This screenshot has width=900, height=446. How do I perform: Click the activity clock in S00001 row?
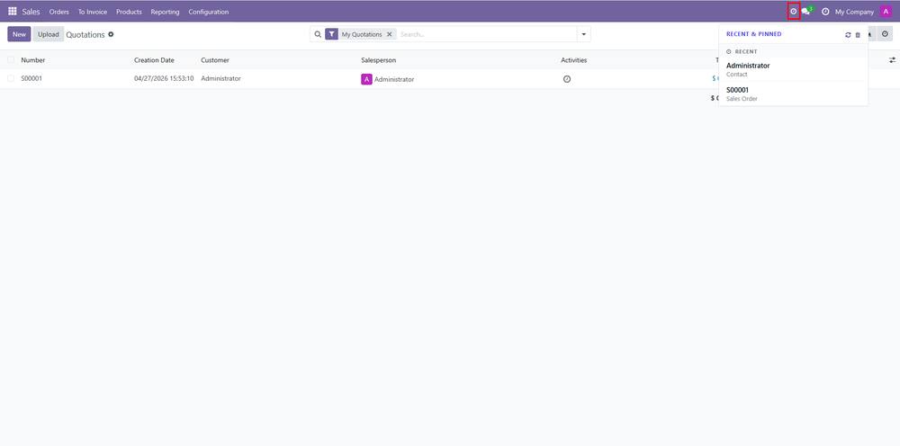click(566, 79)
